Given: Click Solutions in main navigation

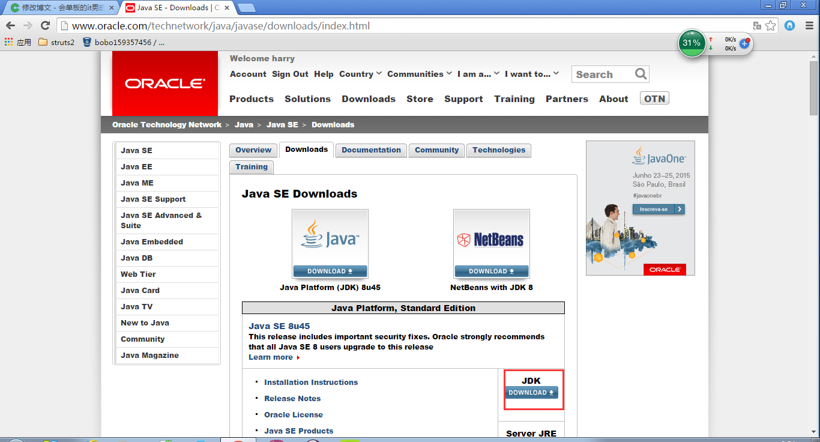Looking at the screenshot, I should point(307,99).
